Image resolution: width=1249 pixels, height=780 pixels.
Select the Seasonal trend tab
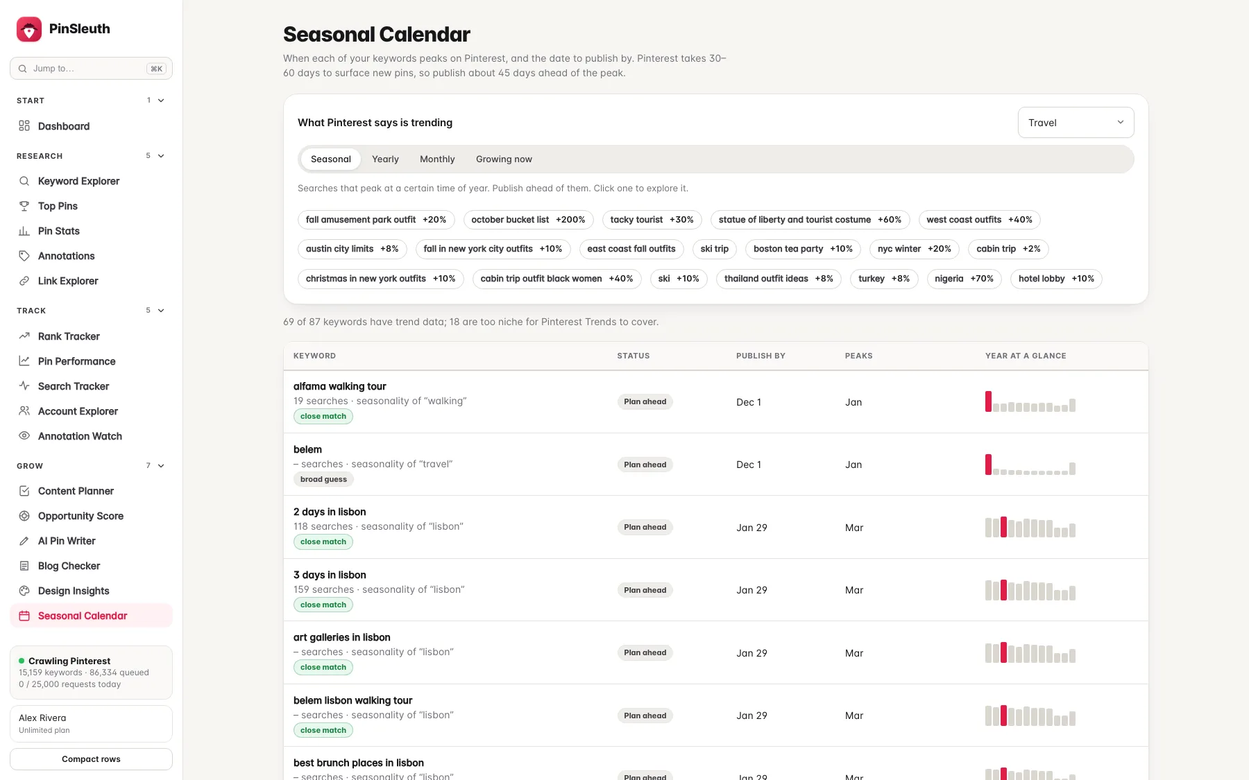click(x=331, y=159)
